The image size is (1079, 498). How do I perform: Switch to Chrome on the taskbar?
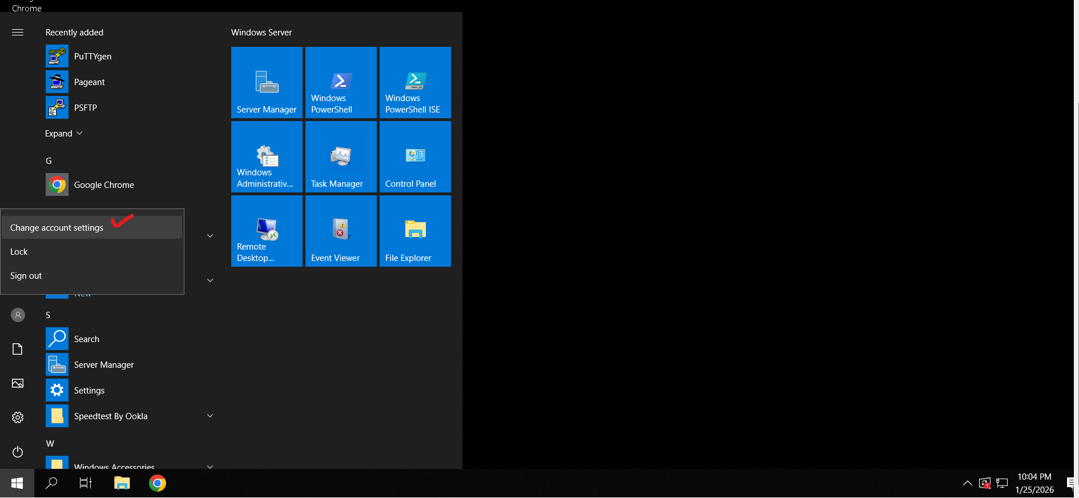coord(158,483)
